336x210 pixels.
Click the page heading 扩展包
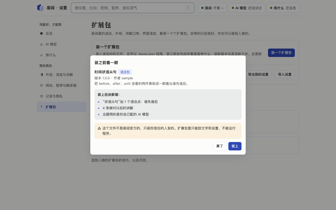[x=101, y=25]
